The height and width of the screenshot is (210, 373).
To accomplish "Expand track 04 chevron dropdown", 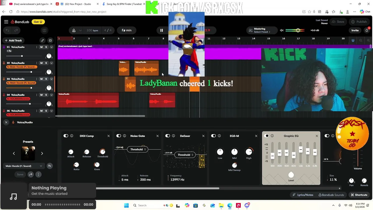I will [51, 95].
